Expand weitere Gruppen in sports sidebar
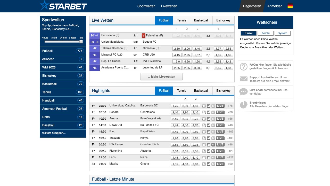Screen dimensions: 330x186 tap(54, 133)
